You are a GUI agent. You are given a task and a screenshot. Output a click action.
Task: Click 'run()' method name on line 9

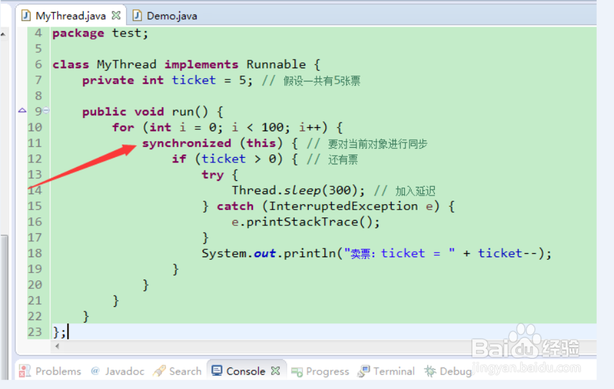190,112
